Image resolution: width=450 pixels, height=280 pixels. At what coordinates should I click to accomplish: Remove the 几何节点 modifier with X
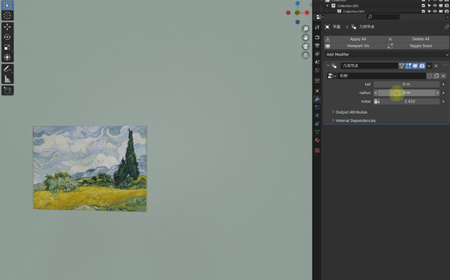pyautogui.click(x=436, y=66)
